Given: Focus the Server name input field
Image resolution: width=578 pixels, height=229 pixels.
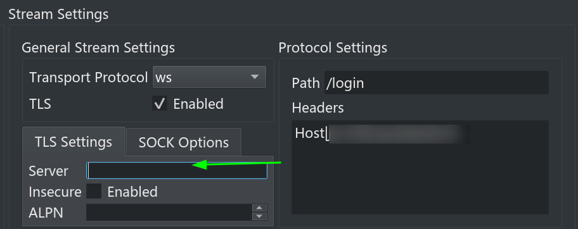Looking at the screenshot, I should 177,170.
